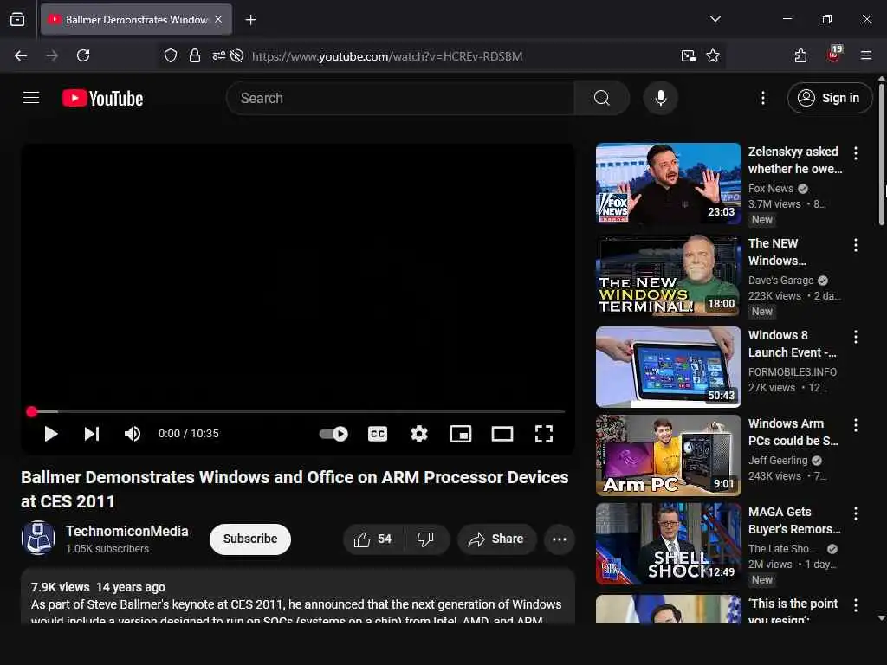This screenshot has height=665, width=887.
Task: Open the Dave's Garage channel
Action: click(780, 281)
